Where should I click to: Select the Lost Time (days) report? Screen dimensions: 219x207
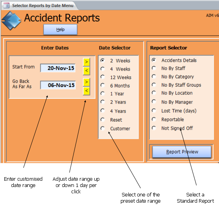pos(174,111)
